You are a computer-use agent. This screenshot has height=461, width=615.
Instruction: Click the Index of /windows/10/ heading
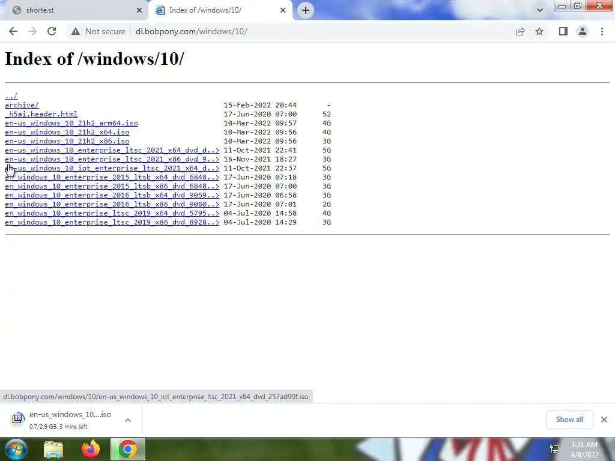point(94,59)
